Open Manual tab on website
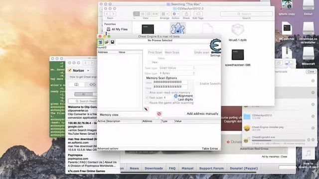Screen dimensions: 319x179 point(187,168)
